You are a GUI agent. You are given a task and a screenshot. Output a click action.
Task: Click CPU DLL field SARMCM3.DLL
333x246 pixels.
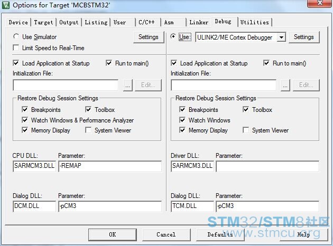tap(34, 166)
